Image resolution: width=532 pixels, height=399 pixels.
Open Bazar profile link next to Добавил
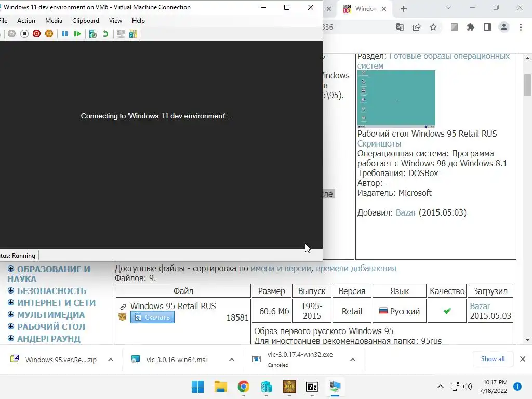pyautogui.click(x=406, y=212)
